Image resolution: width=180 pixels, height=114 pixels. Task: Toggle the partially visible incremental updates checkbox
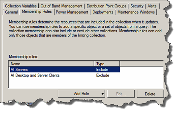(x=10, y=102)
